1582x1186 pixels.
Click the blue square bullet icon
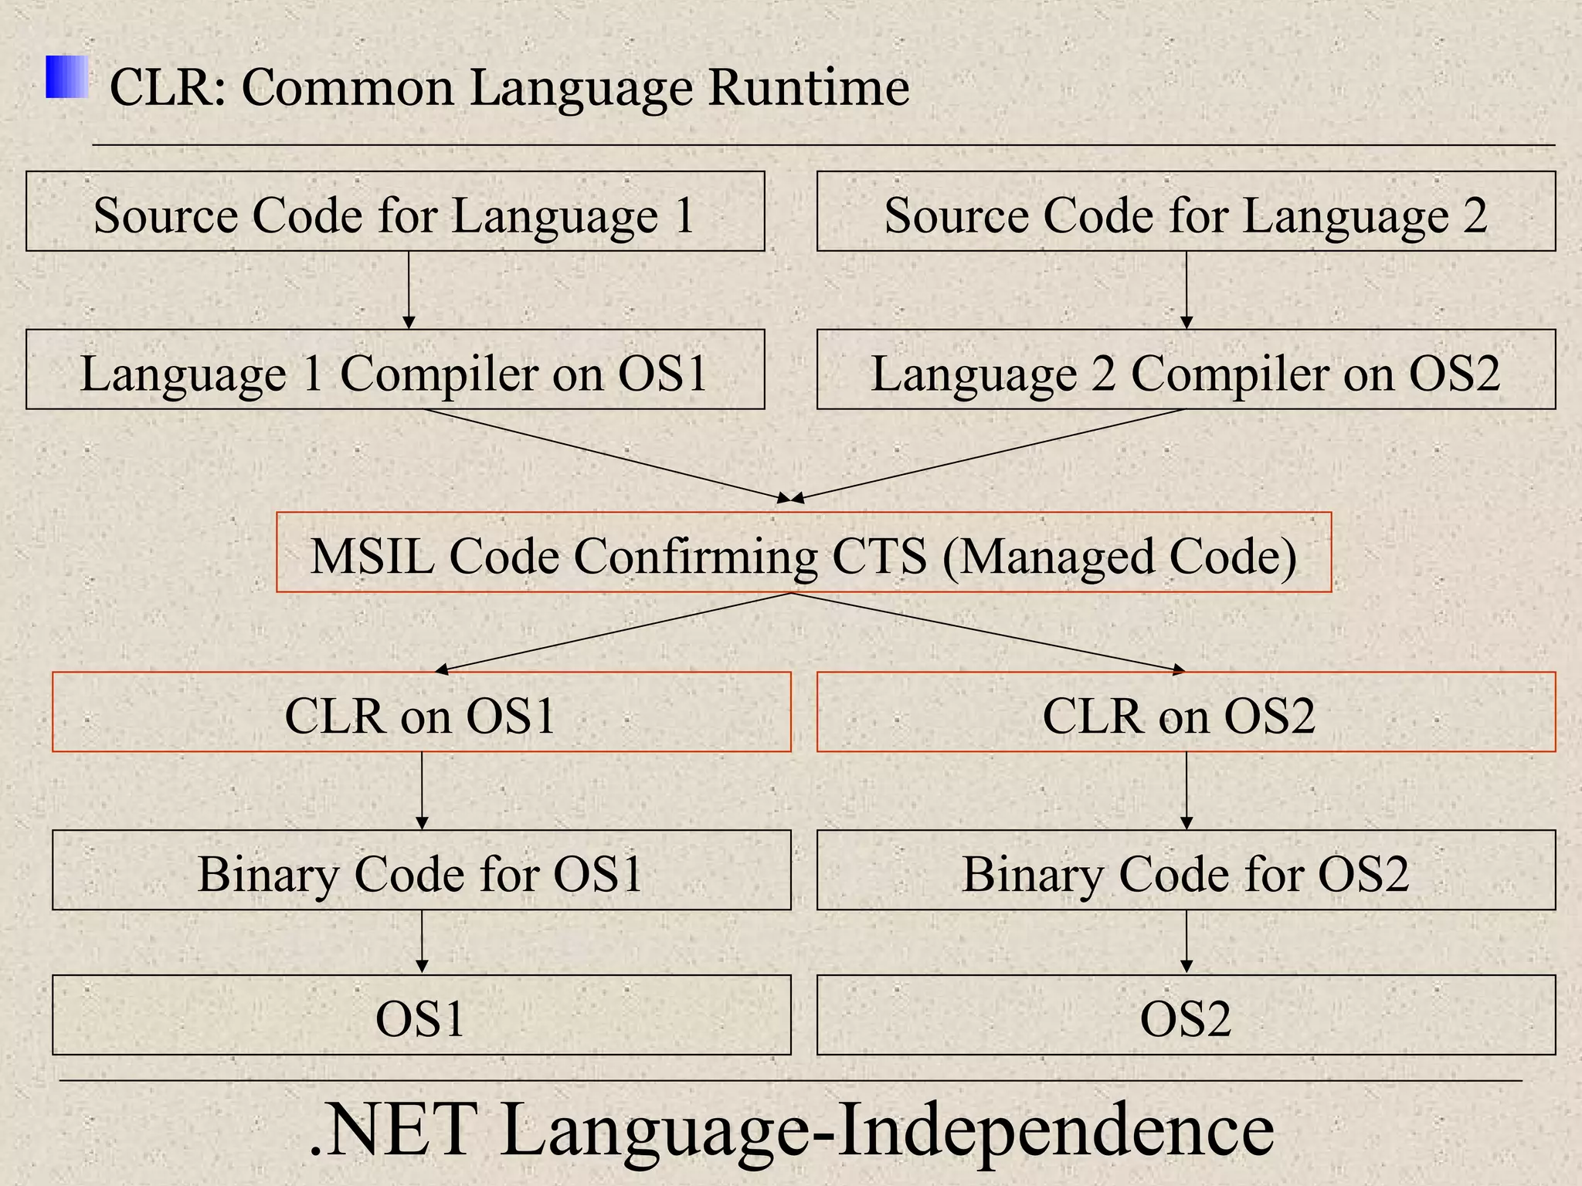(x=66, y=77)
